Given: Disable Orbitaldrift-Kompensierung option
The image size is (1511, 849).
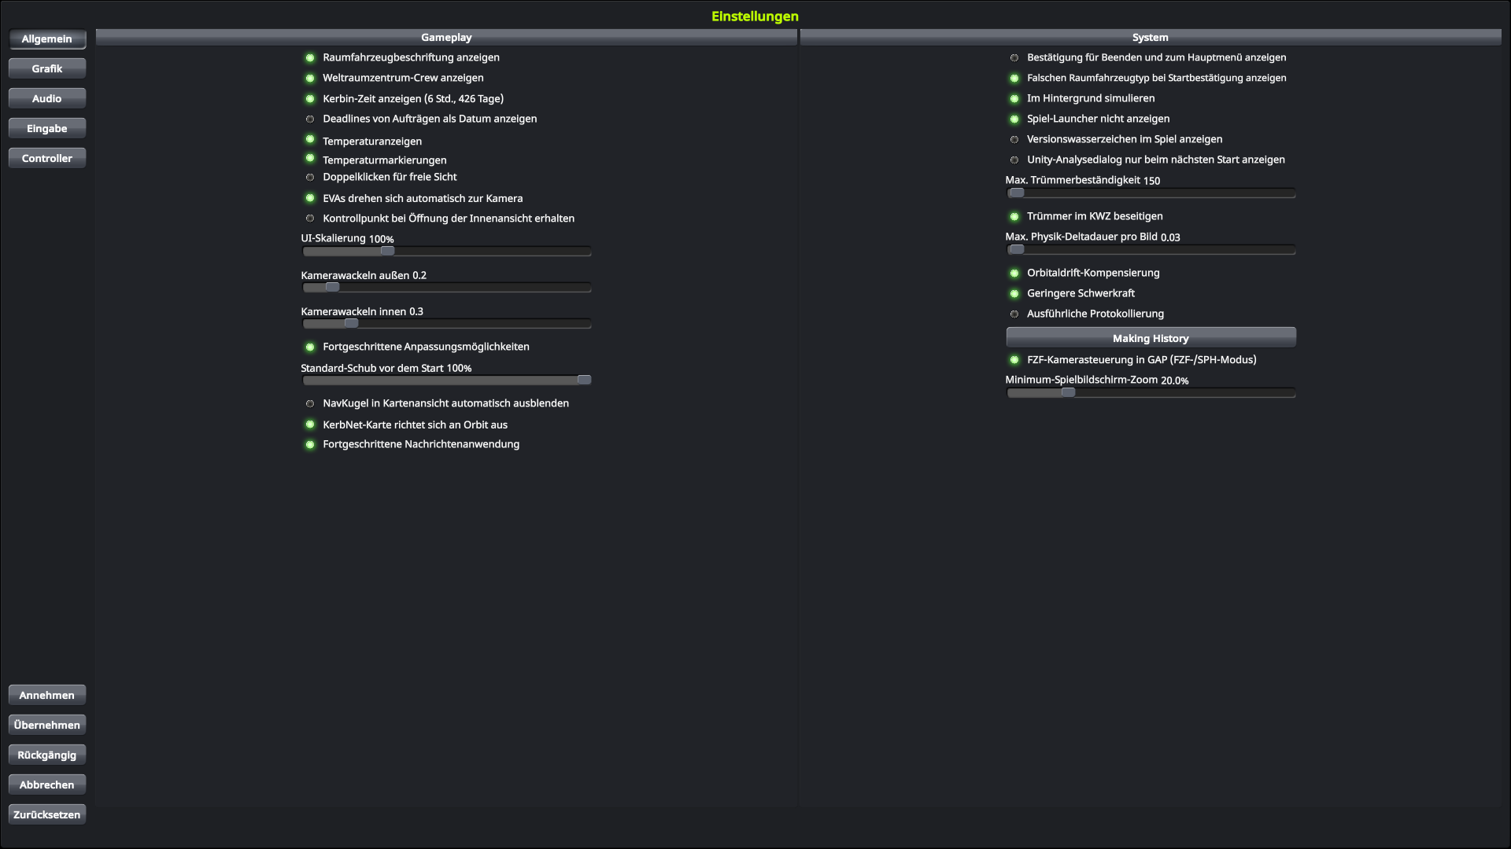Looking at the screenshot, I should pos(1014,273).
